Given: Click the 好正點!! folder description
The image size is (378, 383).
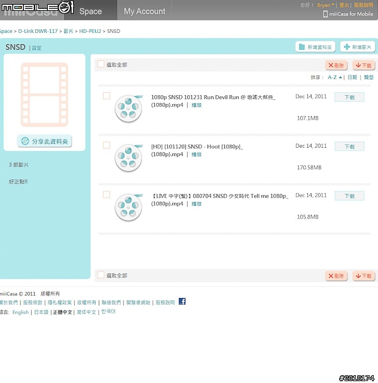Looking at the screenshot, I should (x=18, y=181).
